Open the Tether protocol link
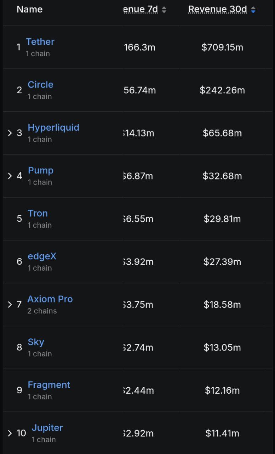 40,42
